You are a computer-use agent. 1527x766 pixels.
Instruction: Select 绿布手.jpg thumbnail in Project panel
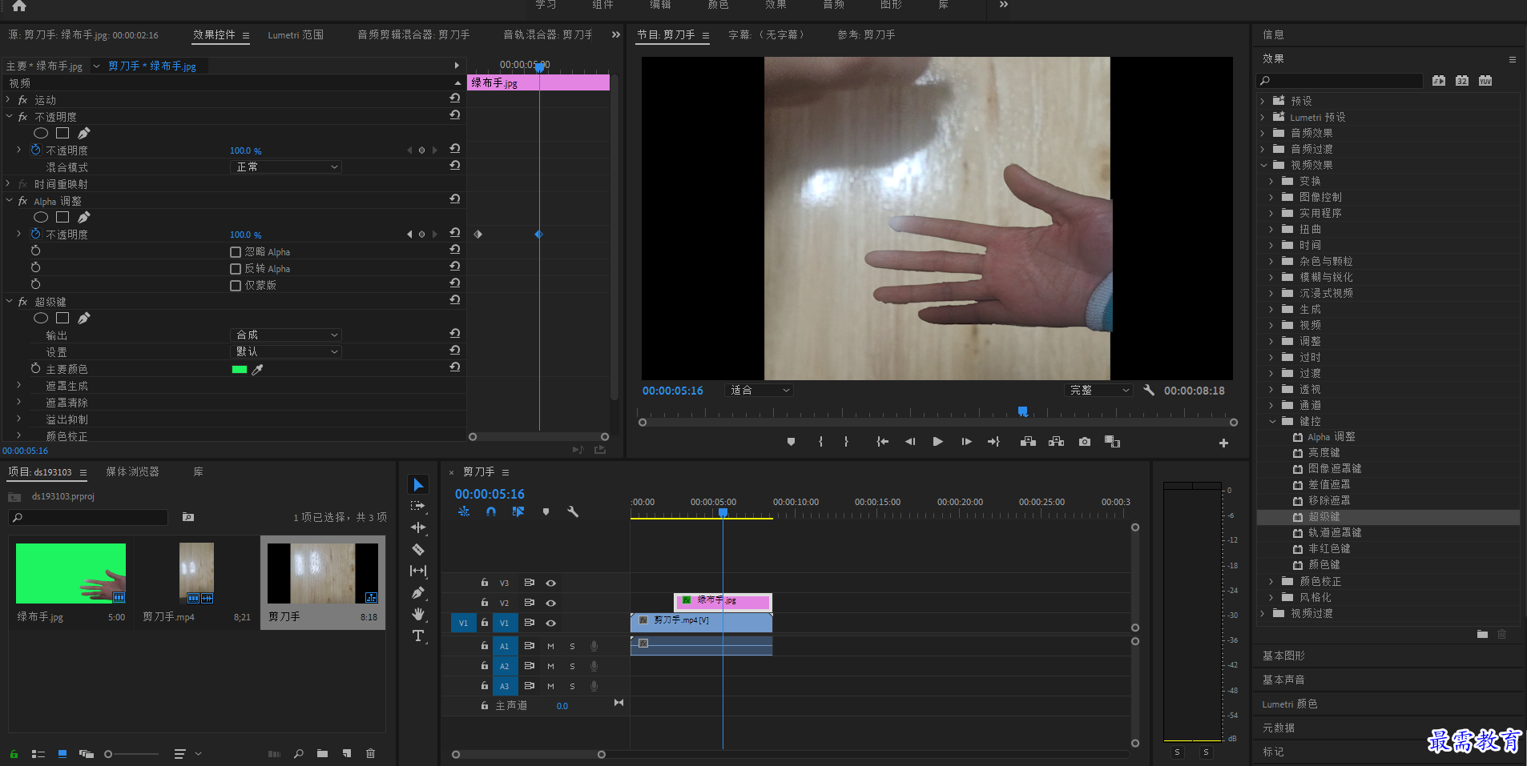(71, 573)
